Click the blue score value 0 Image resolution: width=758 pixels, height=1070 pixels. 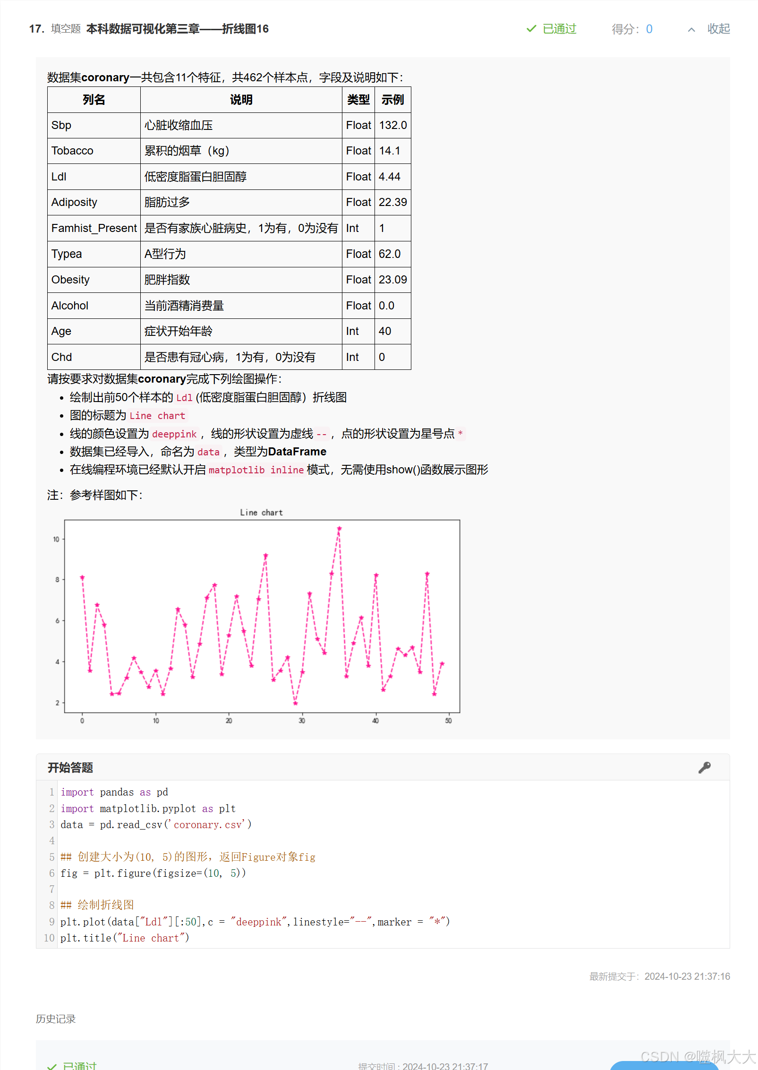648,29
